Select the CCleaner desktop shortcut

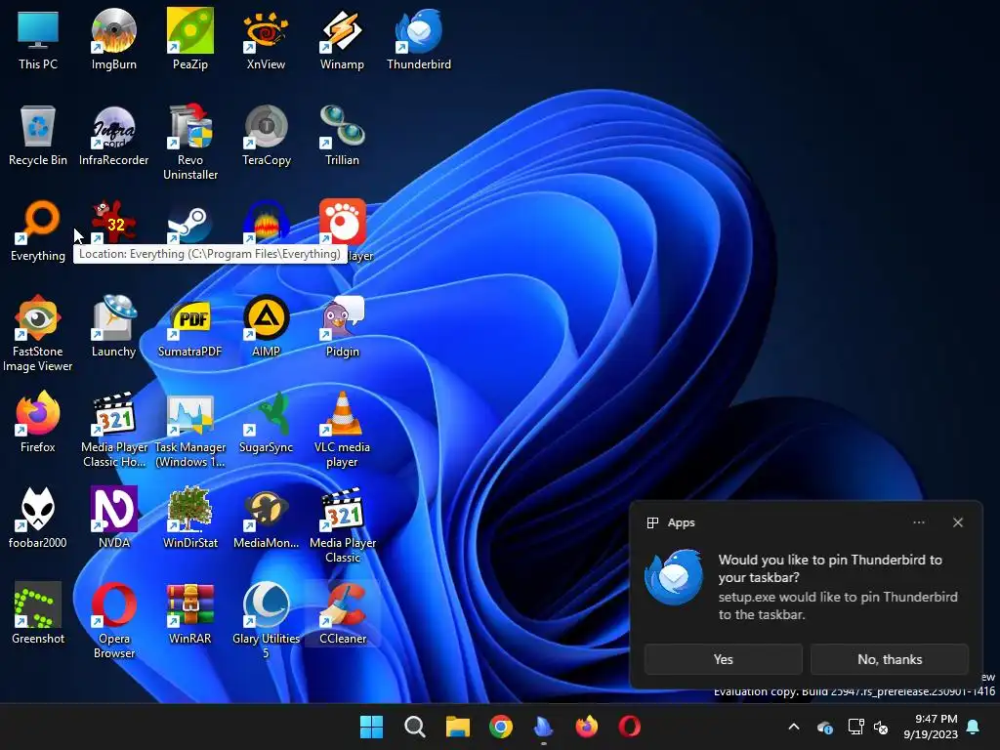click(342, 613)
